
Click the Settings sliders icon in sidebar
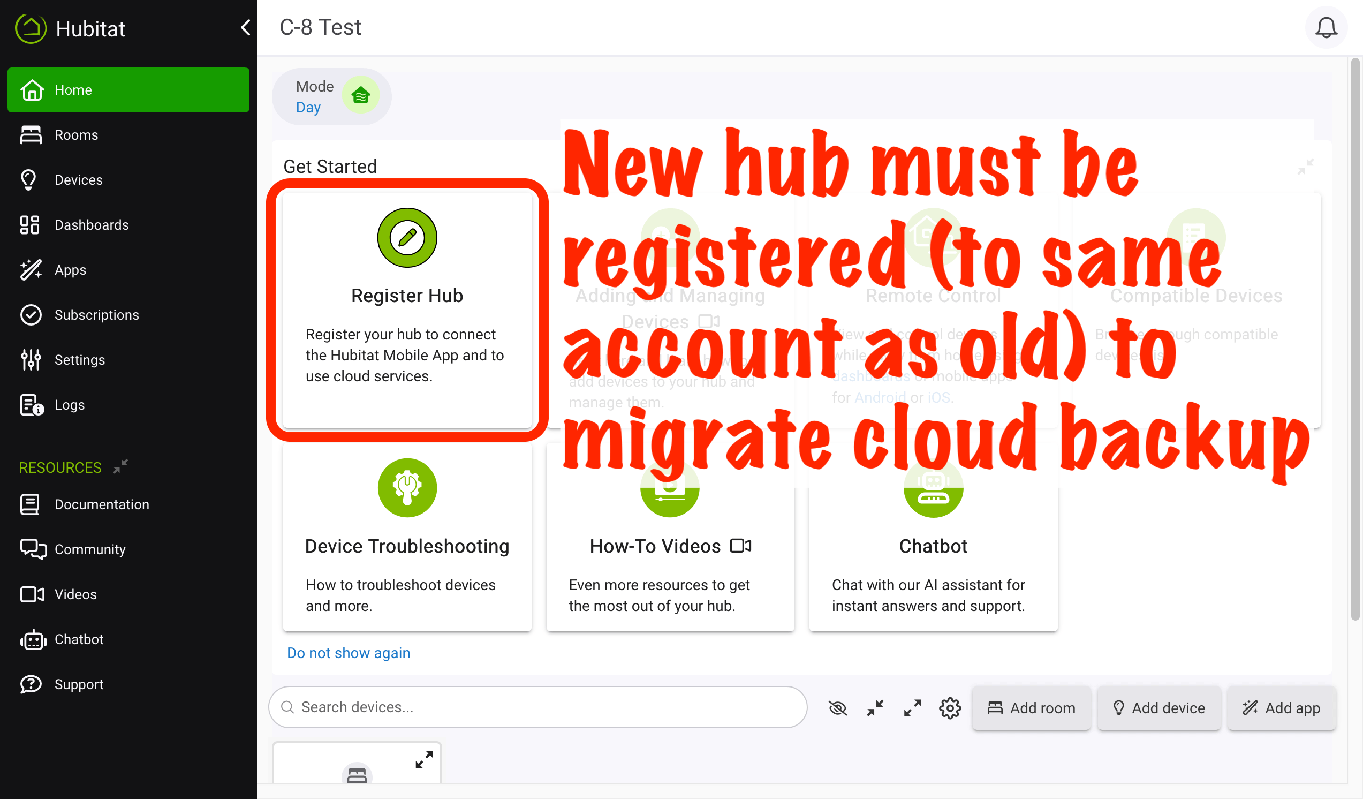31,360
